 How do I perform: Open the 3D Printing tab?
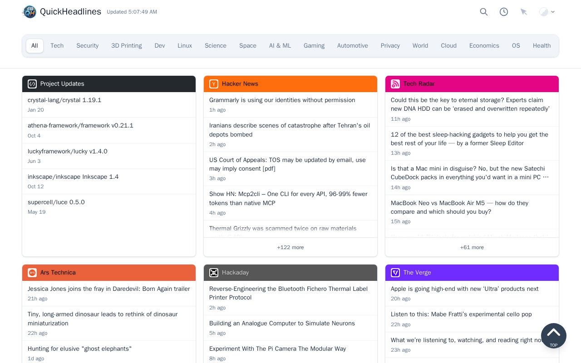(x=127, y=46)
